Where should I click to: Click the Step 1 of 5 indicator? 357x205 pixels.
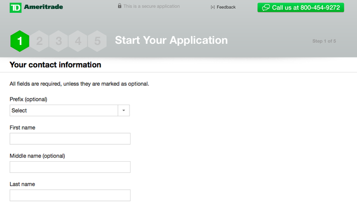tap(324, 41)
